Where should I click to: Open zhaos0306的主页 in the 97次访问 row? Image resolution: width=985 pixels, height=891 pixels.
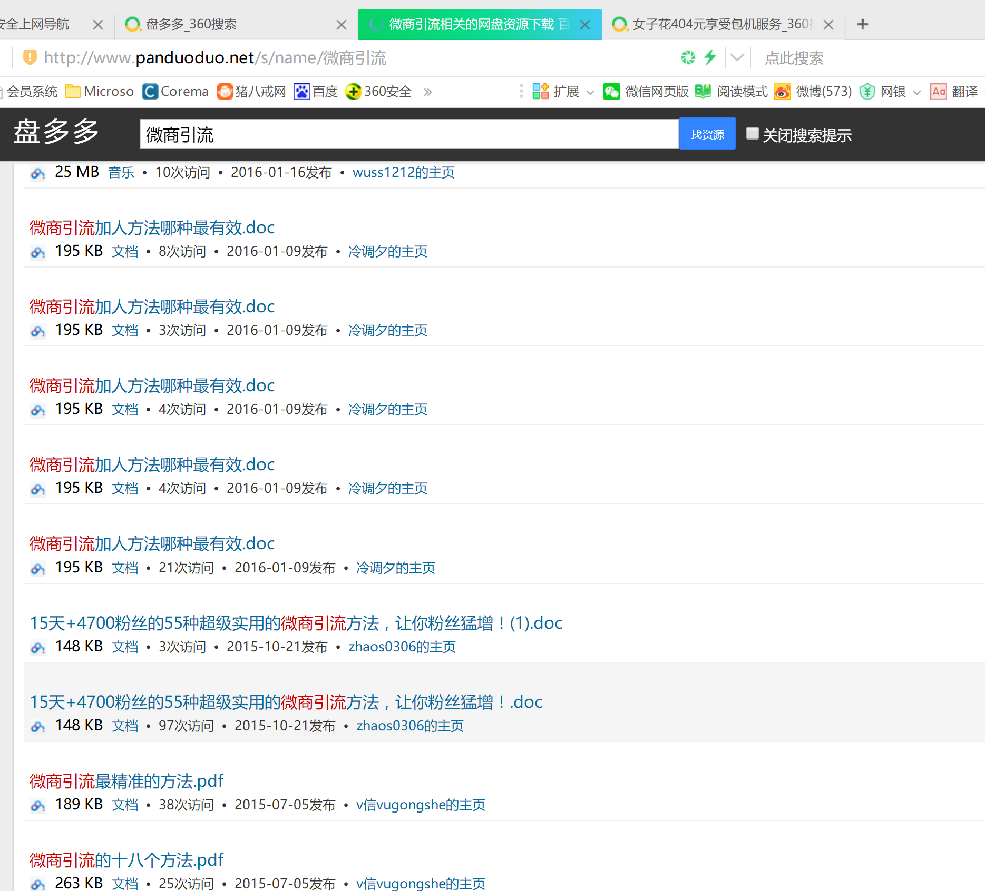pos(410,726)
